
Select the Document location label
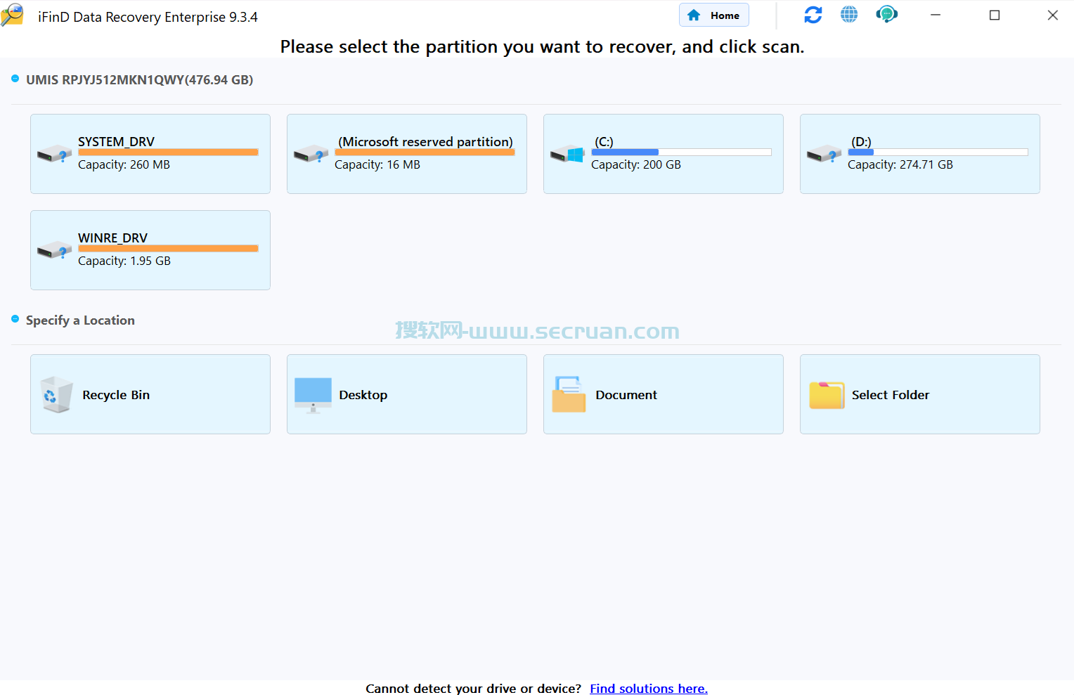626,395
